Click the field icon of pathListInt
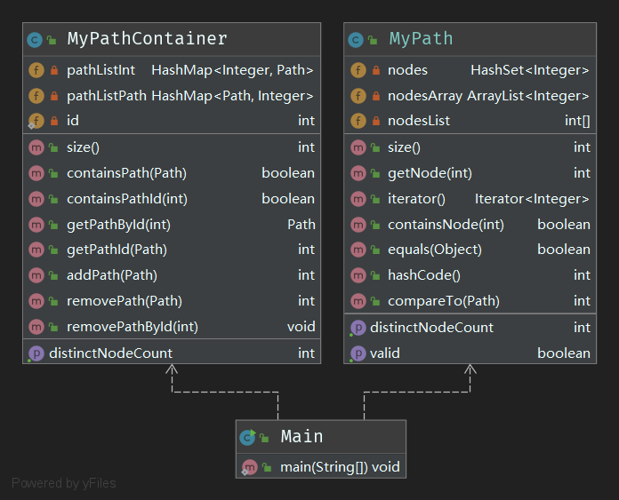Viewport: 619px width, 500px height. pos(36,70)
